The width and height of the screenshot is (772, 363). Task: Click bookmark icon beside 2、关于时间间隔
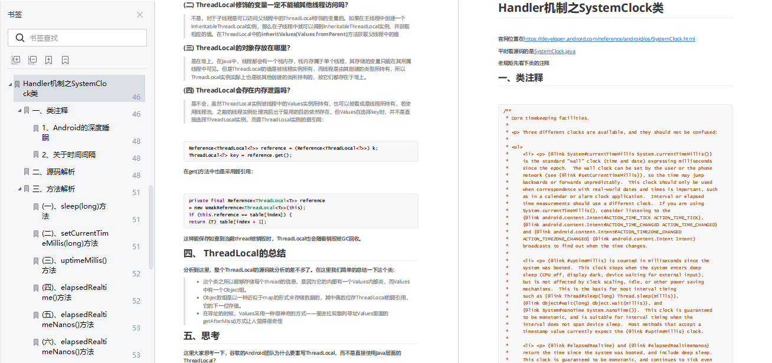[x=36, y=154]
